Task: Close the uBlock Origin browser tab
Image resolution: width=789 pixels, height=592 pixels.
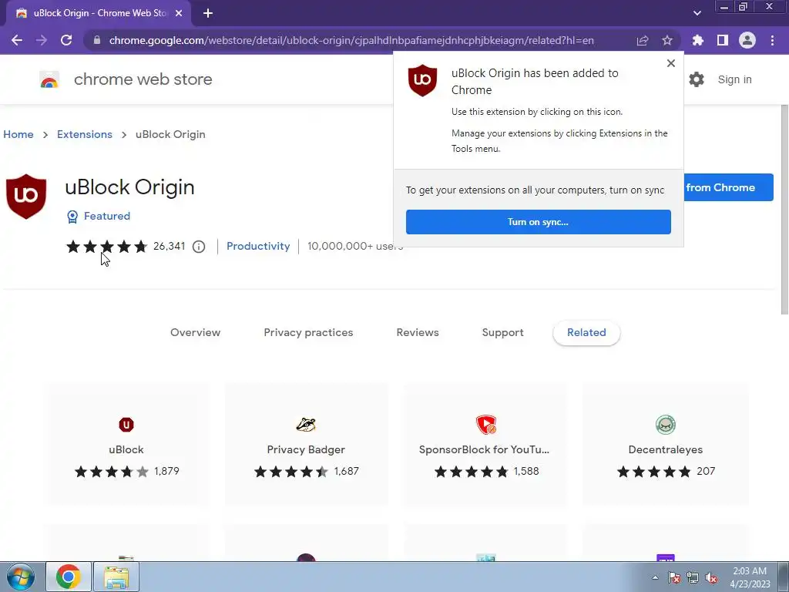Action: point(179,13)
